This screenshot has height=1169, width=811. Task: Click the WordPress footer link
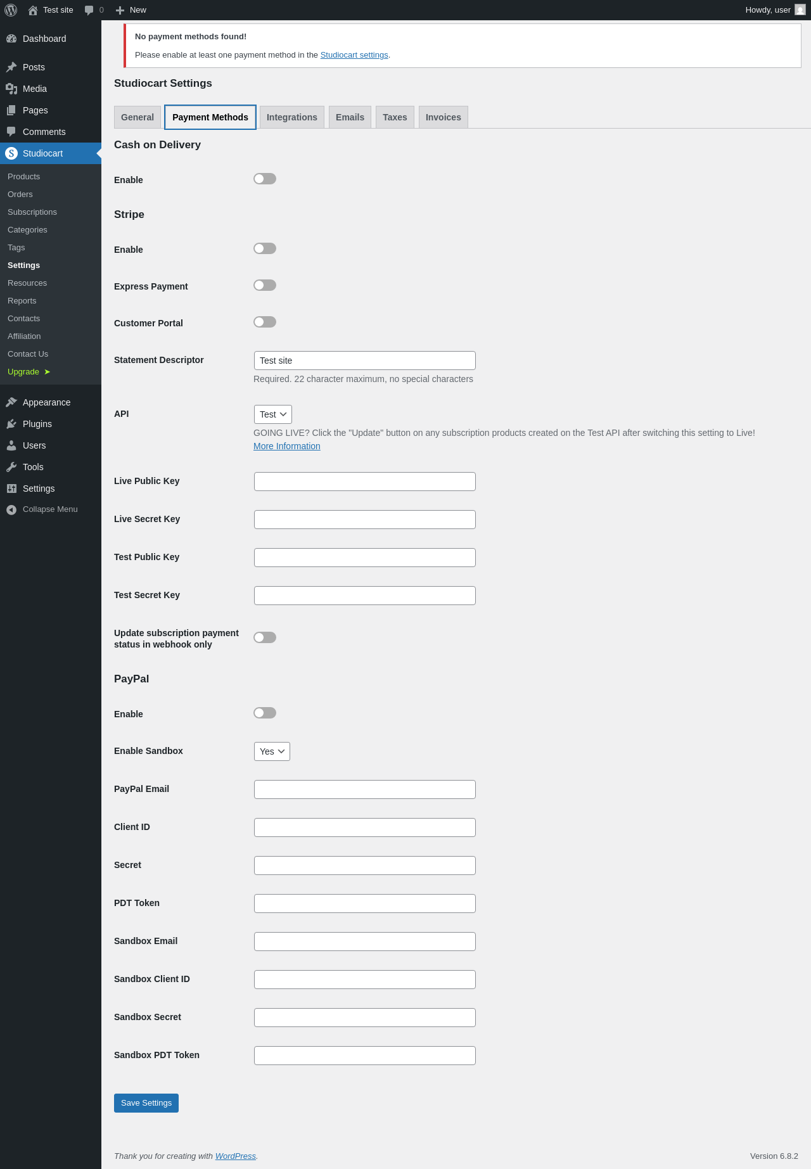(x=236, y=1156)
